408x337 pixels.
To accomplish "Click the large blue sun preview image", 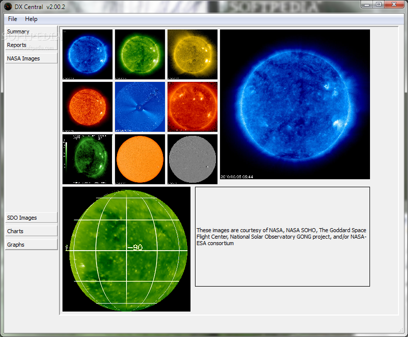I will [x=295, y=104].
